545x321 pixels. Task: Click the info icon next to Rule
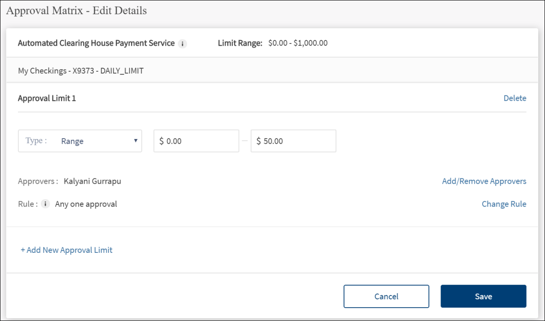[x=45, y=204]
